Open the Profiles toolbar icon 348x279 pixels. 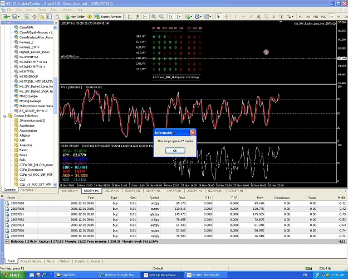point(14,17)
